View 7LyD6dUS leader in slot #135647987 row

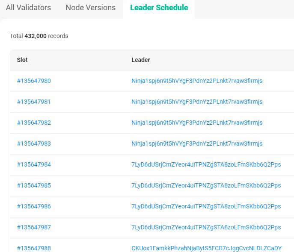tap(206, 227)
